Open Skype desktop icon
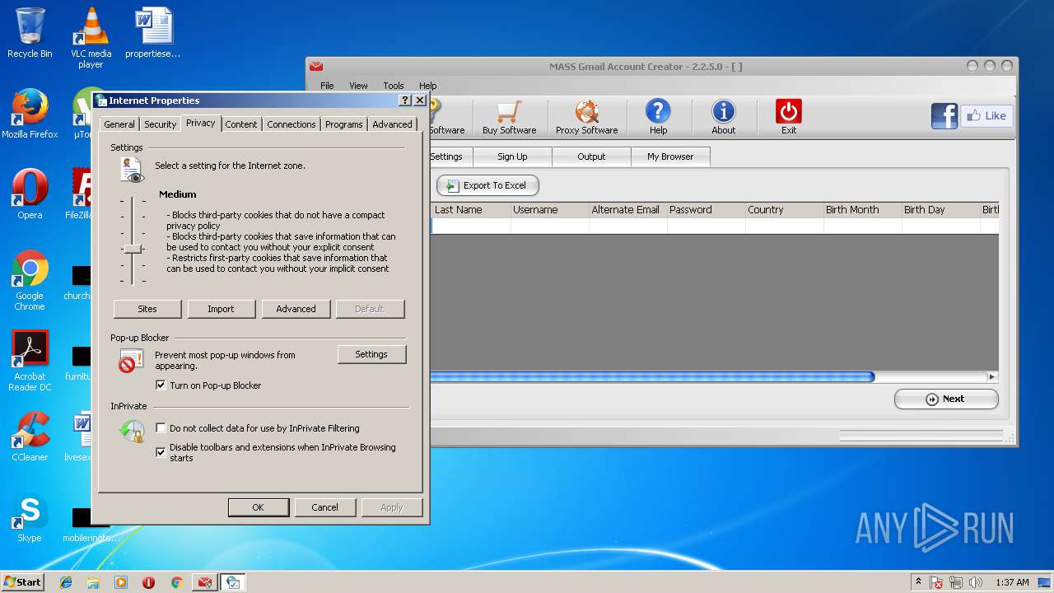 (x=30, y=519)
